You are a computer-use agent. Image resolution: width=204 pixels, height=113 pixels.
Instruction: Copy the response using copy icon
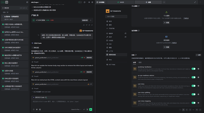[89, 25]
